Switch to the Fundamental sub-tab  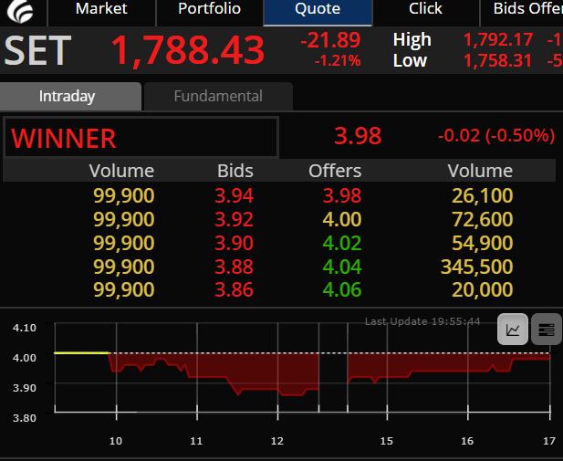218,96
